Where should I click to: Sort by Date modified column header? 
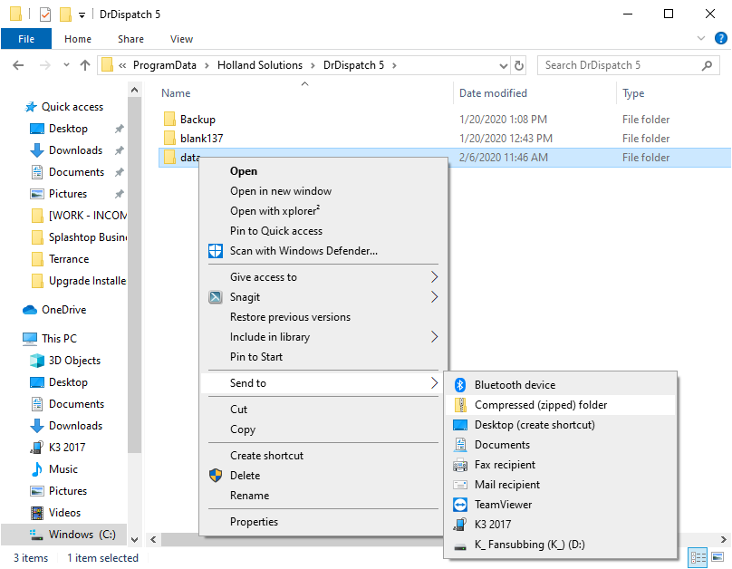tap(535, 93)
